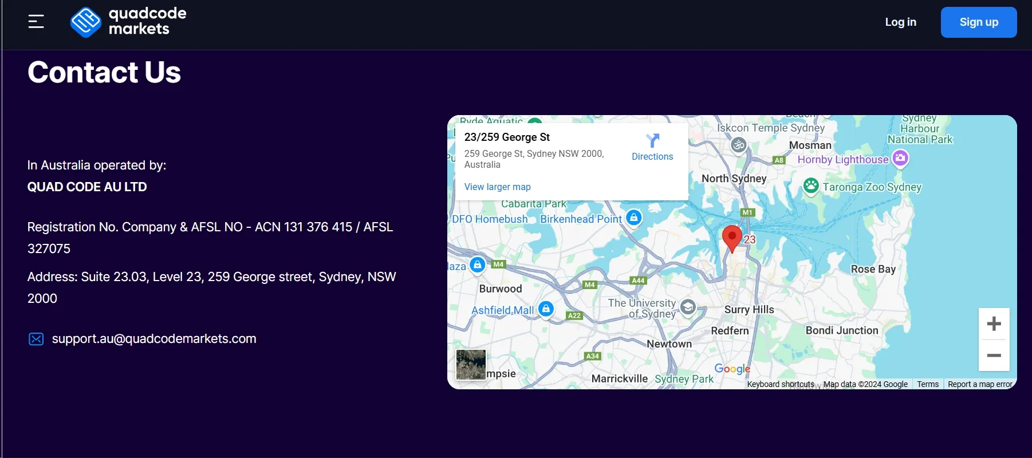Viewport: 1032px width, 458px height.
Task: Click Sydney Harbour National Park label
Action: click(920, 129)
